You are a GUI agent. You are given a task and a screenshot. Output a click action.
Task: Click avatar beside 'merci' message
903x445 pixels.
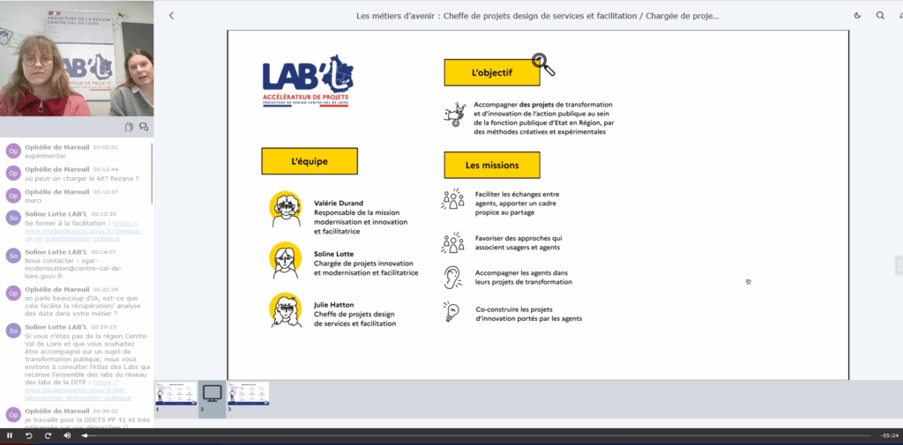click(13, 196)
